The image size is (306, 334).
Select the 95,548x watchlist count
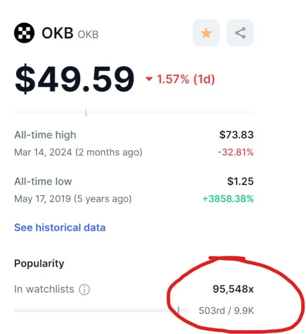pyautogui.click(x=233, y=289)
